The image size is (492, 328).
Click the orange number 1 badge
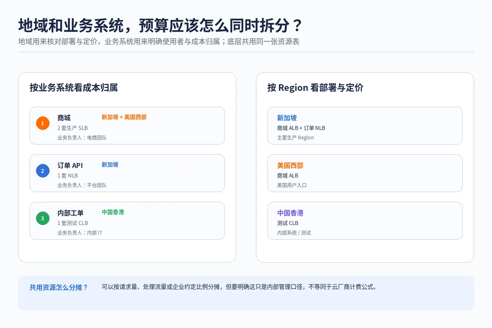[x=43, y=123]
